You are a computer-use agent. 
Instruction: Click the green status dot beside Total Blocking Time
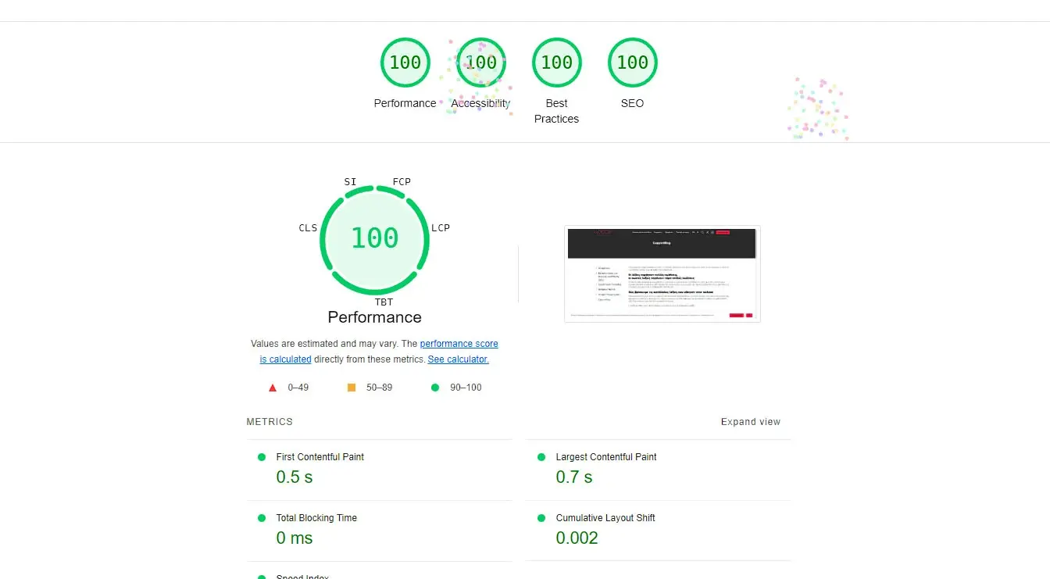(262, 517)
